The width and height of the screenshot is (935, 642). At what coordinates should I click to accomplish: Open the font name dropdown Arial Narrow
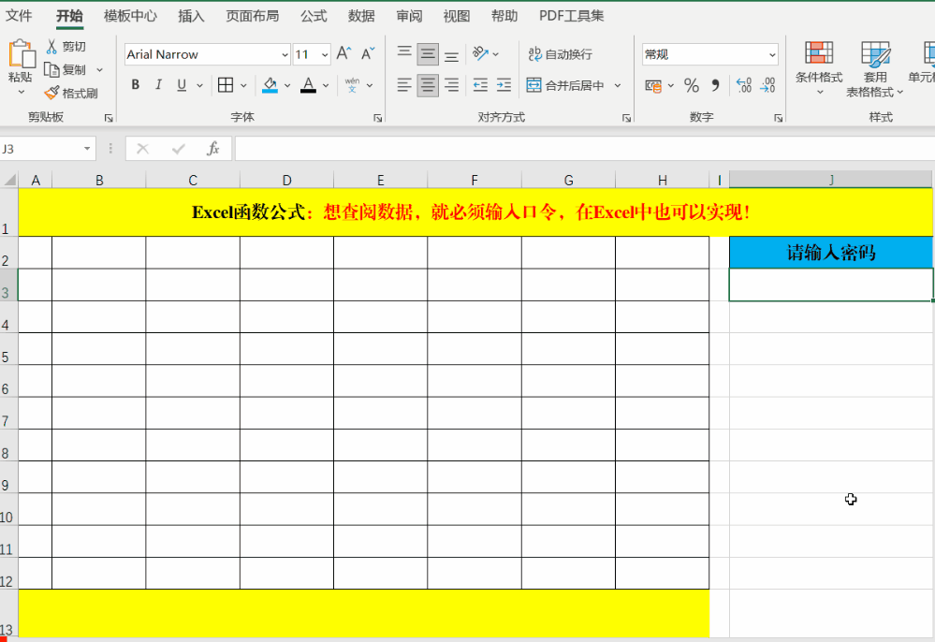(x=285, y=55)
